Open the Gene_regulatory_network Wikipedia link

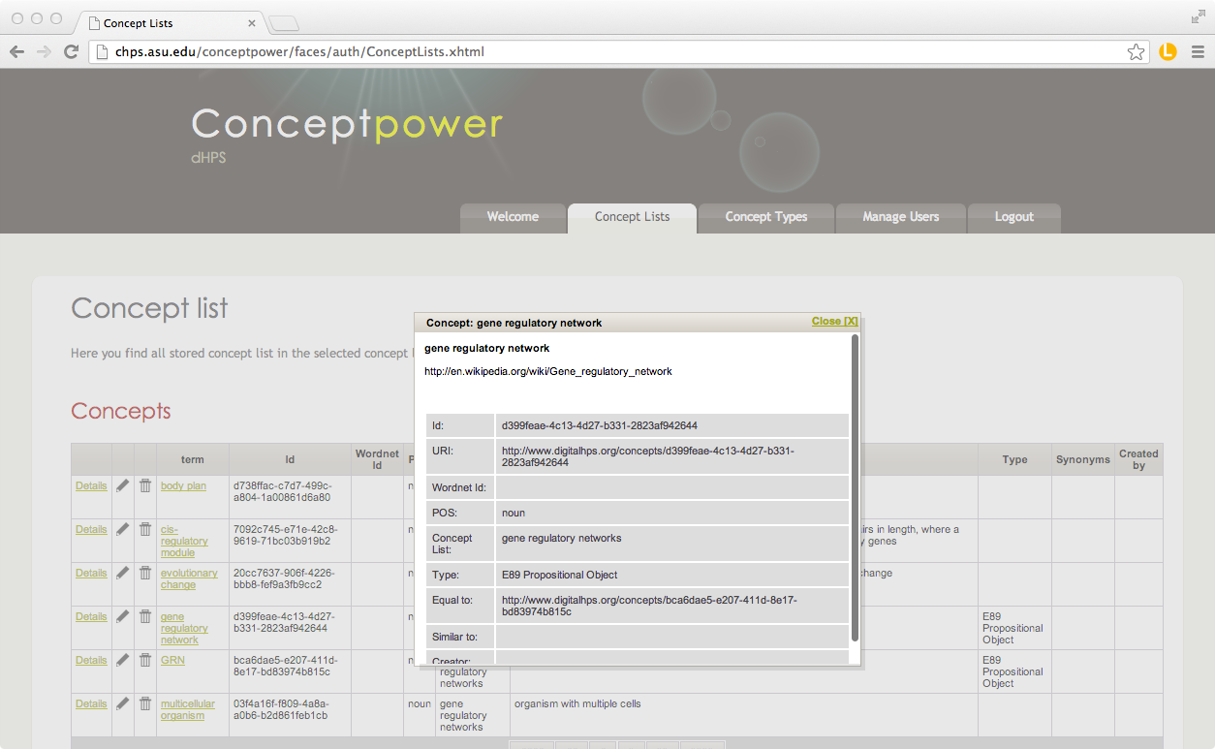[547, 371]
